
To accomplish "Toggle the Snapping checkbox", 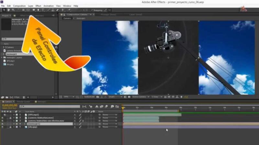I will [x=92, y=10].
